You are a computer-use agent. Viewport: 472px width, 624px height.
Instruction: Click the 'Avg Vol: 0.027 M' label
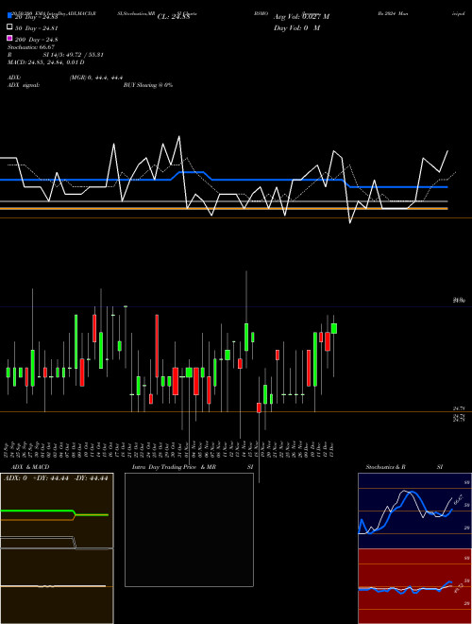(301, 17)
